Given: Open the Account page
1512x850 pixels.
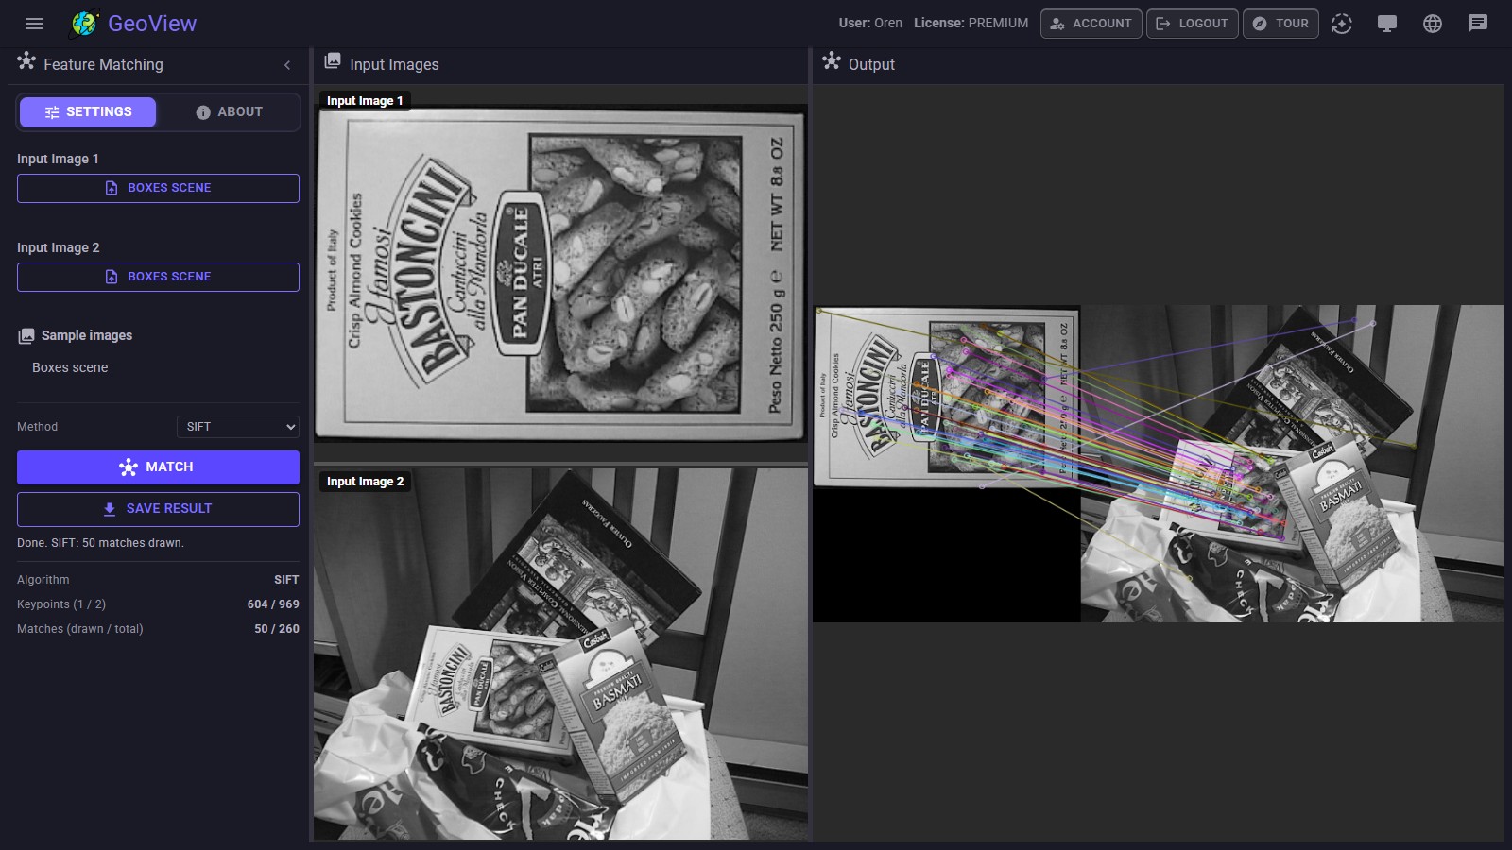Looking at the screenshot, I should [1091, 24].
